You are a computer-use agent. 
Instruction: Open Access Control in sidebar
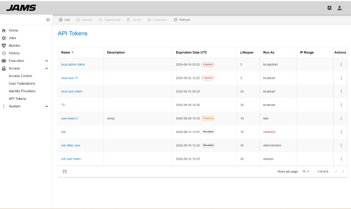(20, 76)
